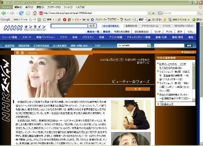Click the red circular R icon on the Google toolbar
The width and height of the screenshot is (203, 146).
tap(65, 20)
